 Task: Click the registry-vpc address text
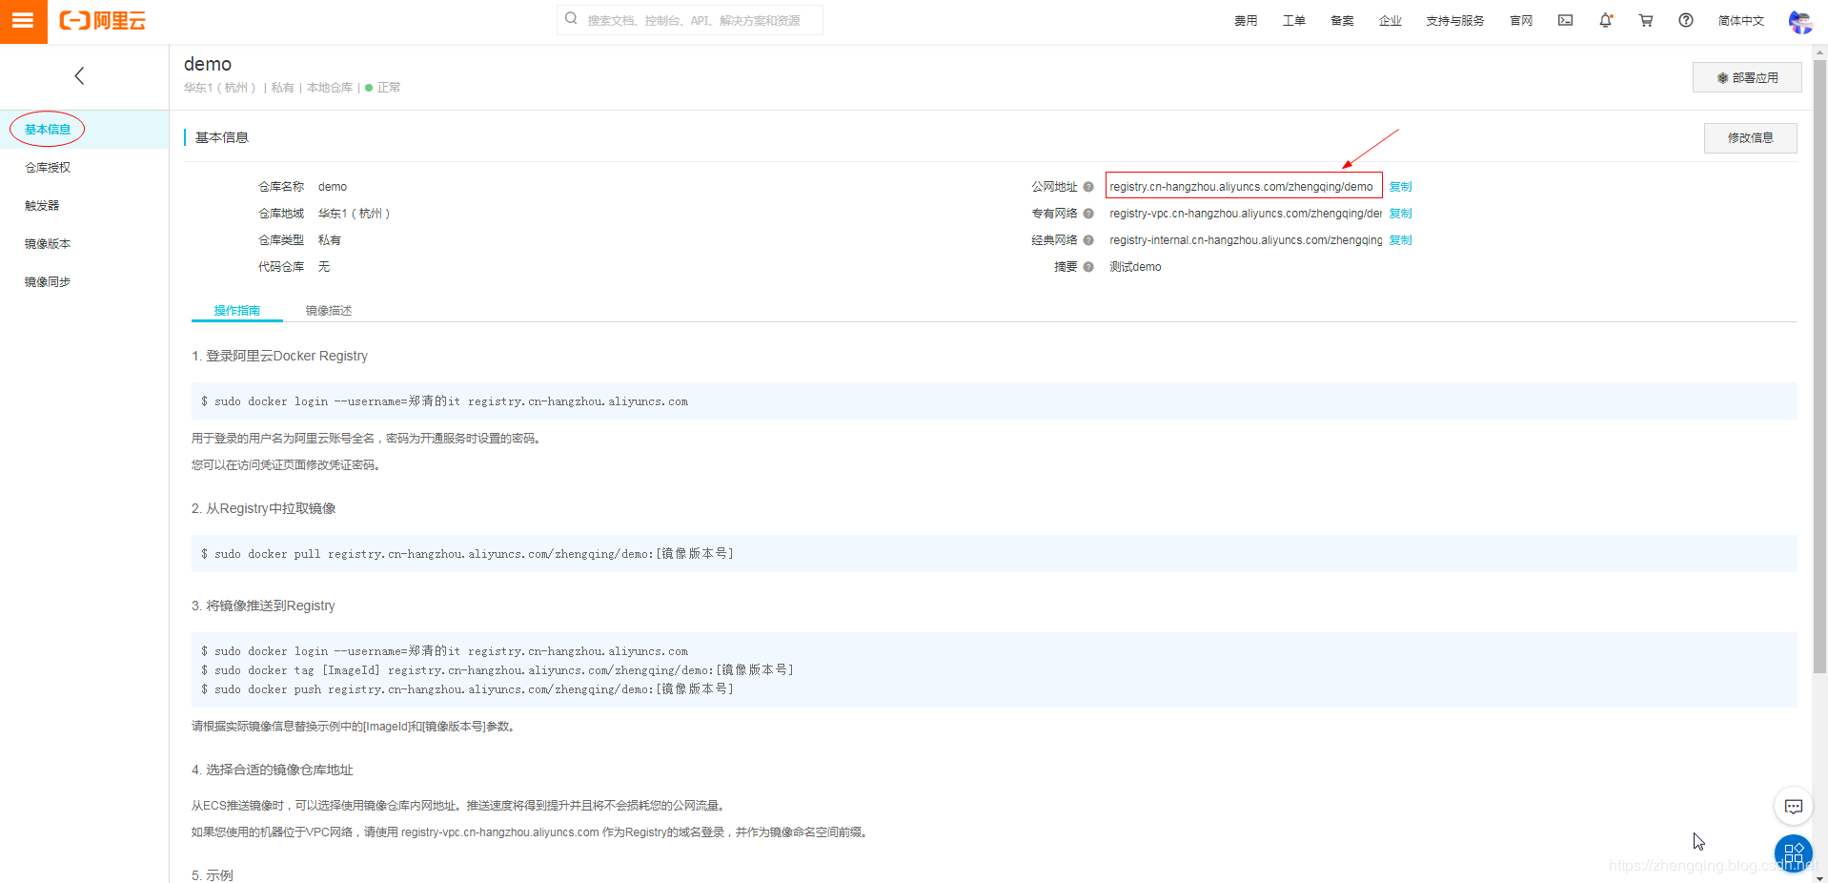pyautogui.click(x=1246, y=214)
